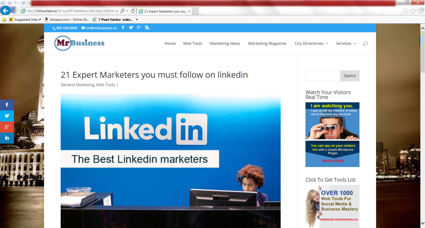The width and height of the screenshot is (425, 228).
Task: Click the vertical scrollbar thumb
Action: pyautogui.click(x=422, y=51)
